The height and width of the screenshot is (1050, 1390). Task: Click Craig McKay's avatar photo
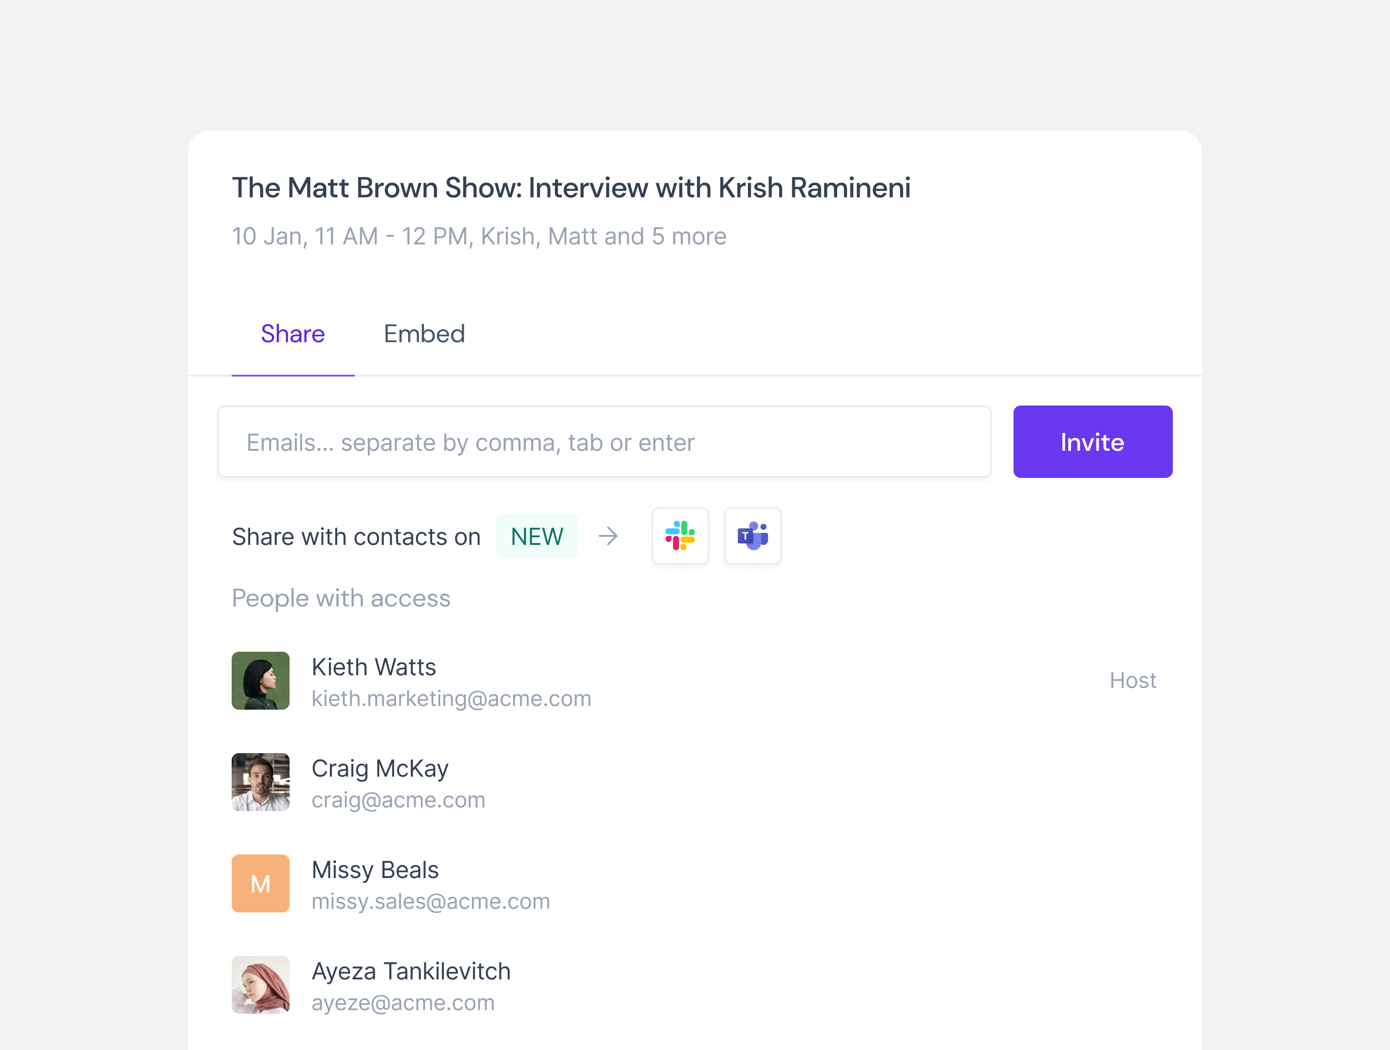pos(260,782)
